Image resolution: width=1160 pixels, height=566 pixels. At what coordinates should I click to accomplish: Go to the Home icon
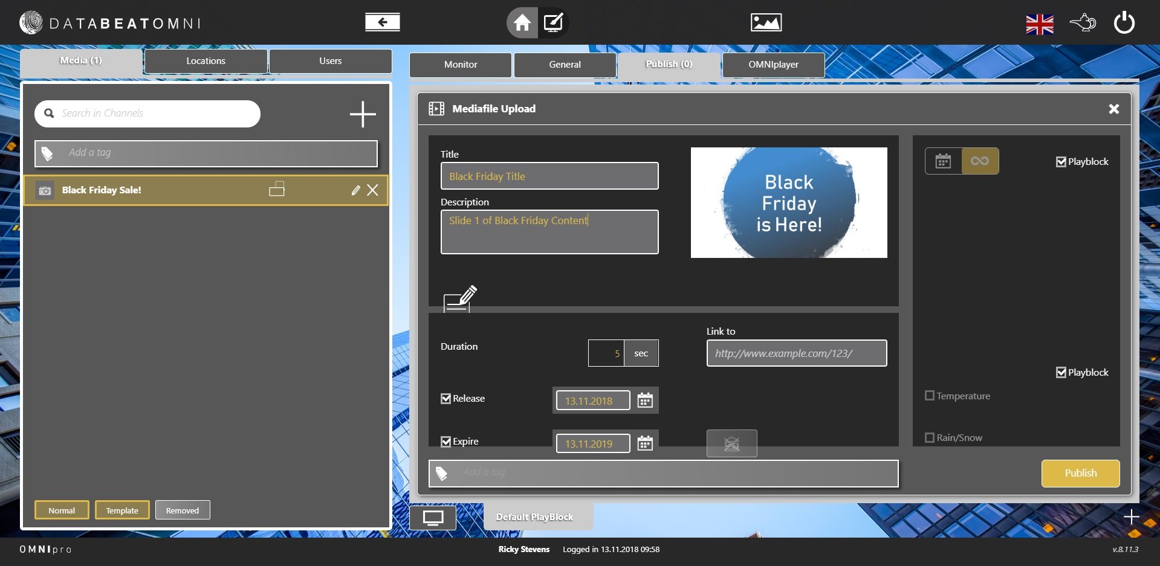522,23
